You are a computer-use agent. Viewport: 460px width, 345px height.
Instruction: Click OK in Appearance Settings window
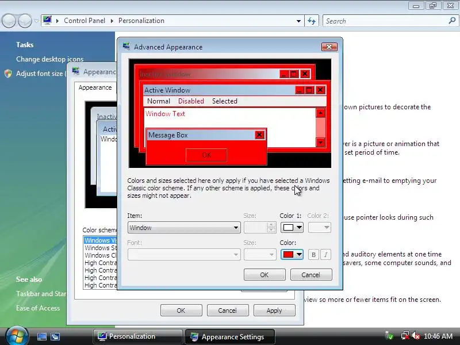(181, 310)
